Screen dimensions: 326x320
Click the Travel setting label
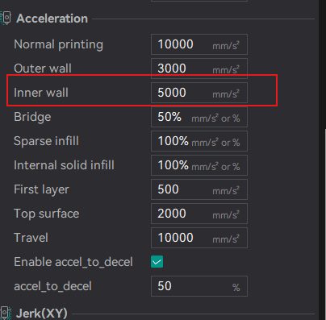pyautogui.click(x=31, y=238)
